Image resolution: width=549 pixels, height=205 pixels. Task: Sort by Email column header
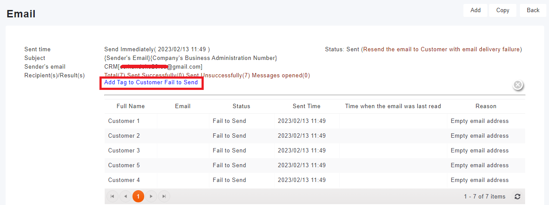coord(183,106)
